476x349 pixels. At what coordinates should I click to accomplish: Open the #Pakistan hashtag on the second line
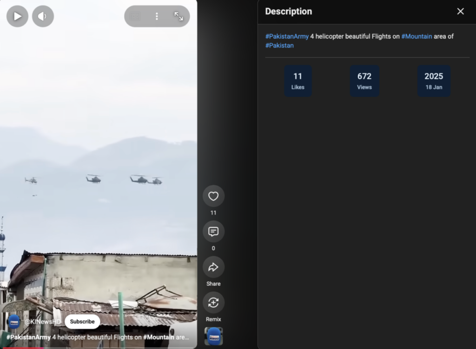pyautogui.click(x=279, y=45)
